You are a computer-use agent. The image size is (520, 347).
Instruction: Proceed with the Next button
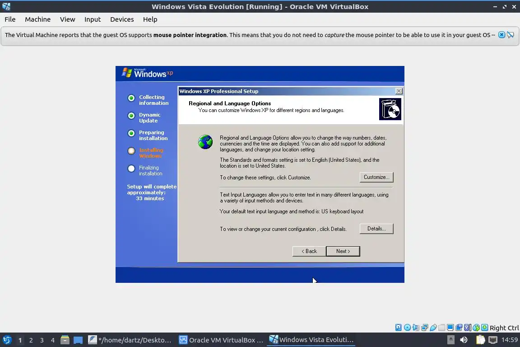click(343, 251)
